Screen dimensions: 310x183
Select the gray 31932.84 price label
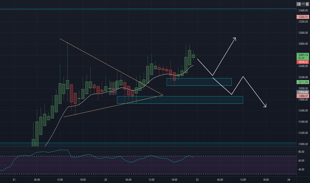click(x=303, y=92)
